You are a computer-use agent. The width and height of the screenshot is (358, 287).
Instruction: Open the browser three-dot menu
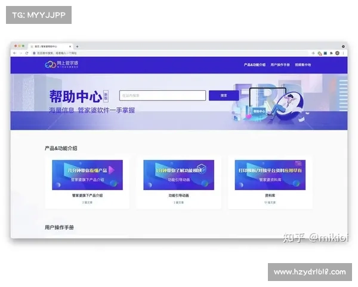[343, 53]
